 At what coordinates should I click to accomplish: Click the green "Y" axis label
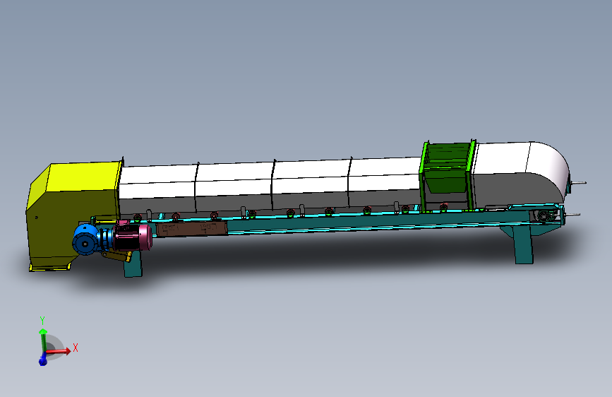point(42,321)
